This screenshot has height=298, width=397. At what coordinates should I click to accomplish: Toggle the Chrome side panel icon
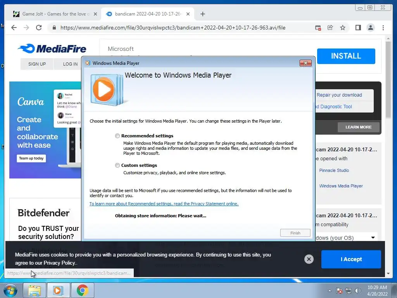(358, 28)
